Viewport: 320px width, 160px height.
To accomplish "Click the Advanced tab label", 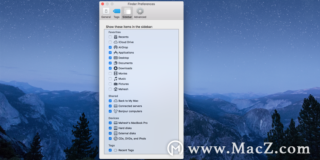I will (x=140, y=17).
